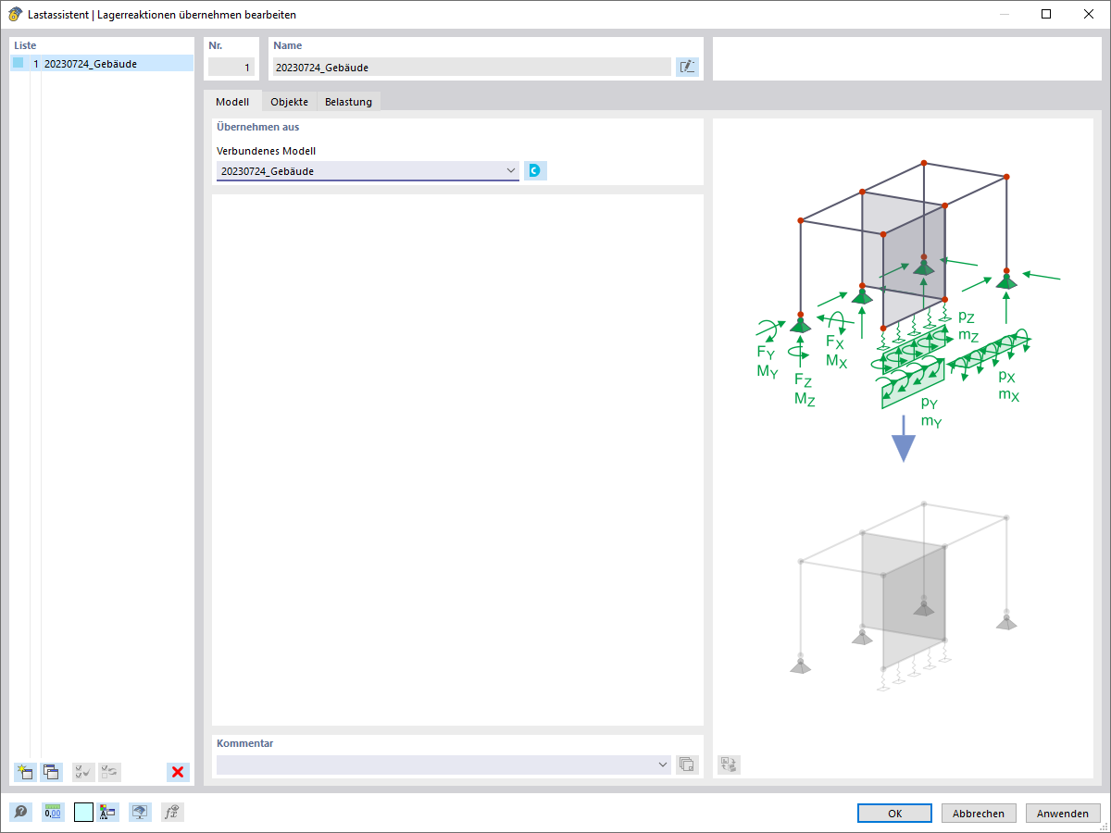Switch to the Belastung tab
Viewport: 1111px width, 833px height.
click(348, 102)
